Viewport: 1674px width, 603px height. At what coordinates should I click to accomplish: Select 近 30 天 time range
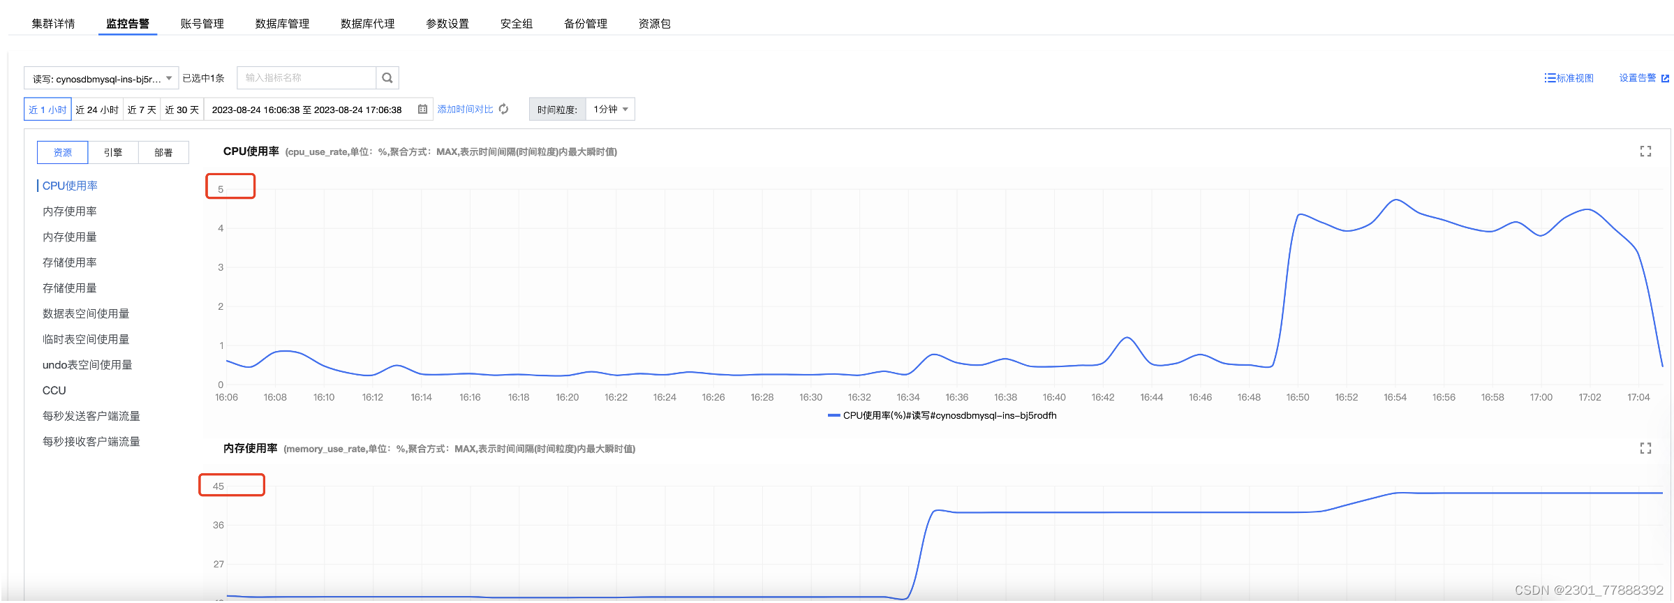point(182,110)
